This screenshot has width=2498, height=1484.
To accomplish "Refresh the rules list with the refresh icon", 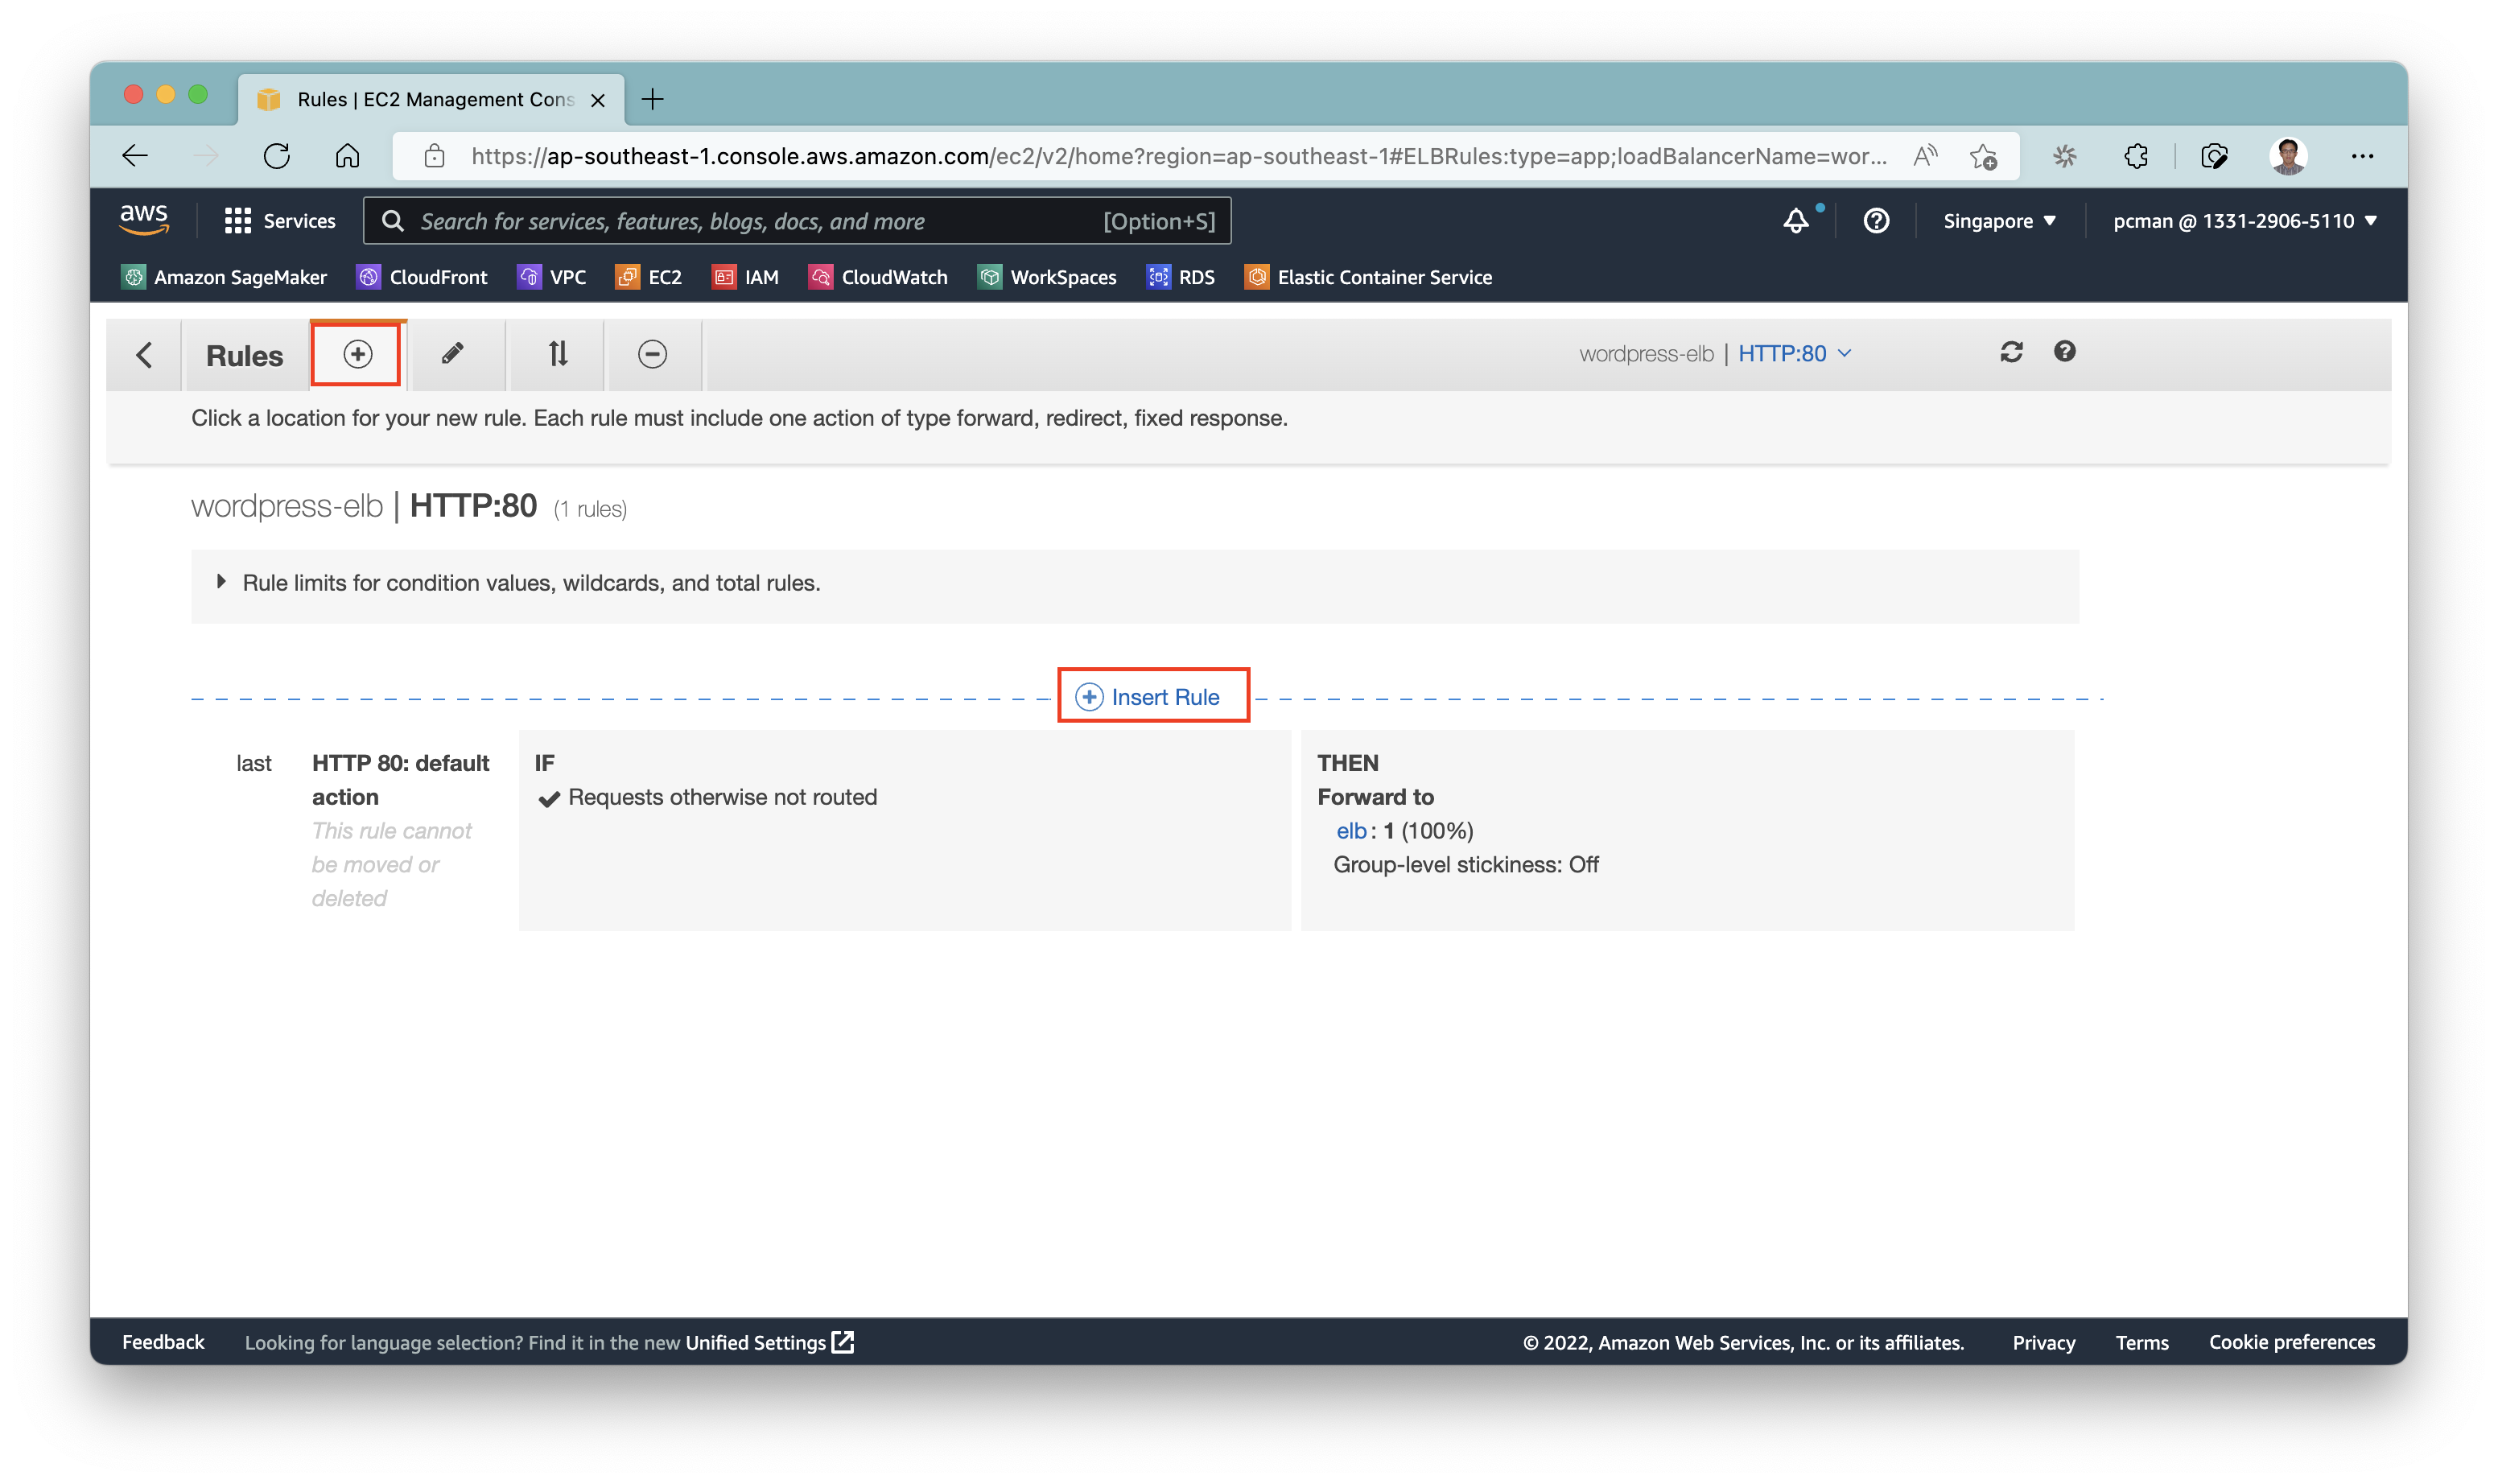I will 2011,352.
